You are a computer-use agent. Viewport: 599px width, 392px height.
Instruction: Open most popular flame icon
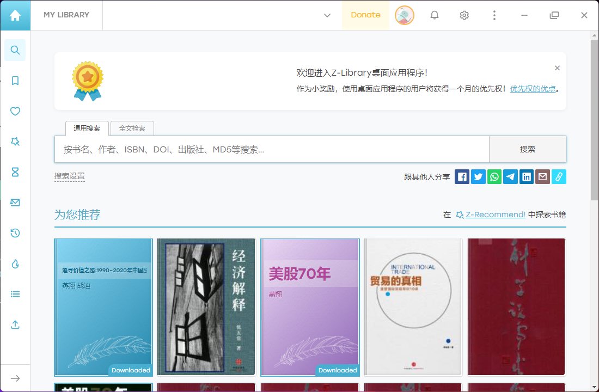pos(15,264)
